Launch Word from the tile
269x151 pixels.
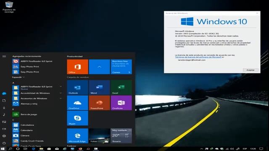pos(99,88)
